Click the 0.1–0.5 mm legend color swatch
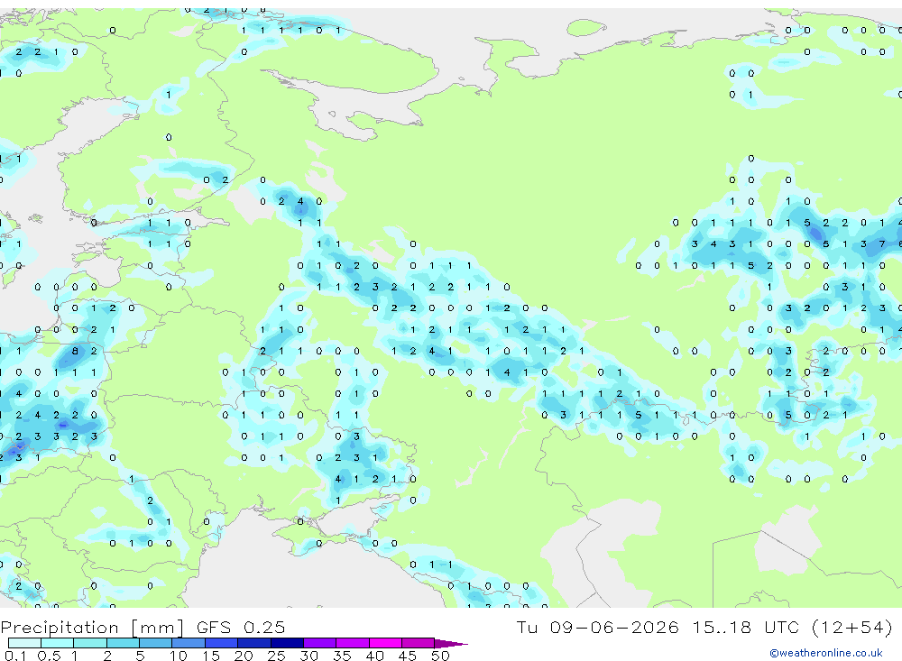 click(x=24, y=643)
